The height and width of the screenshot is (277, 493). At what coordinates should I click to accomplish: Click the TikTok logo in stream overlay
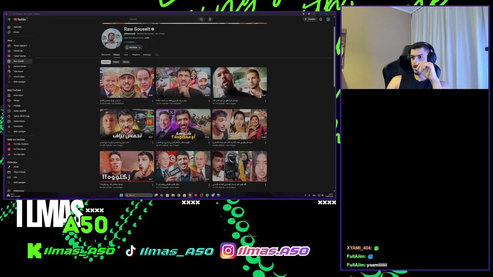tap(131, 251)
